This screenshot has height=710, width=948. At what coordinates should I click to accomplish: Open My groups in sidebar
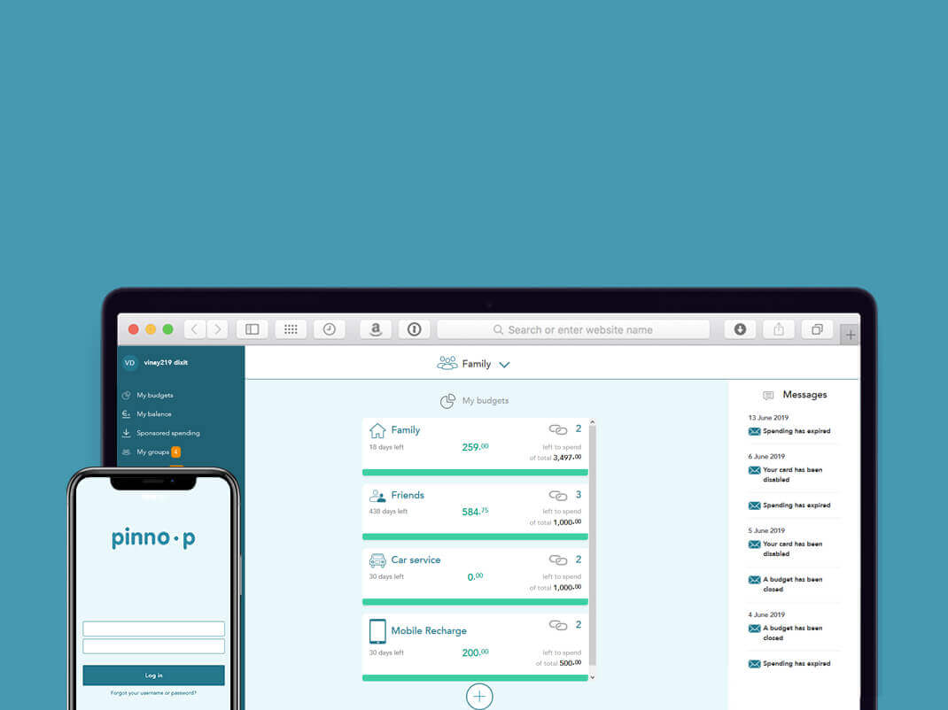coord(152,452)
